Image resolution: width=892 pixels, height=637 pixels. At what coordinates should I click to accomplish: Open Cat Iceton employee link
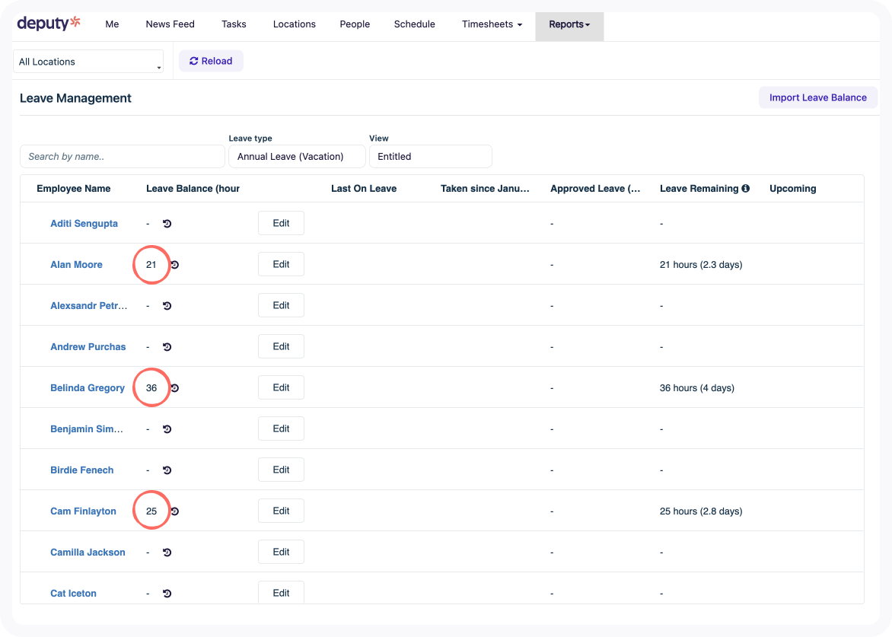click(x=73, y=593)
